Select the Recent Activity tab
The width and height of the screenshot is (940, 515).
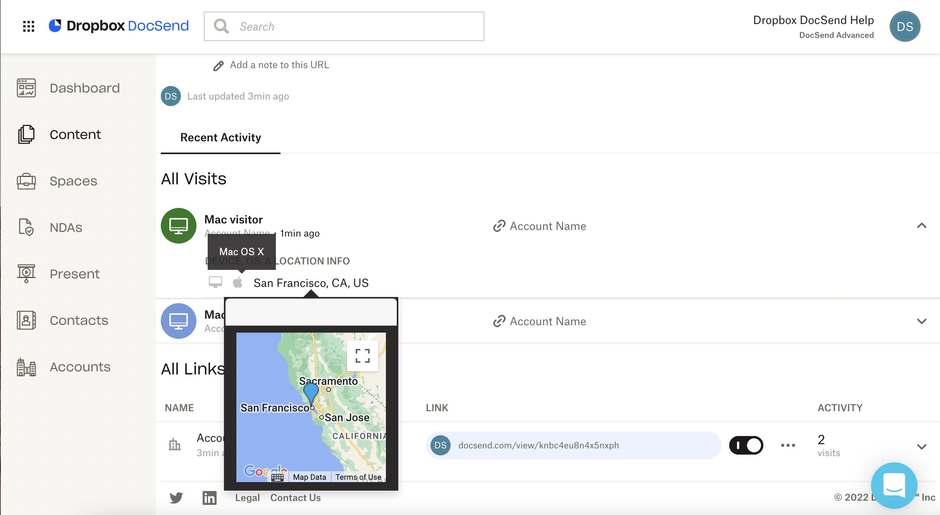(220, 138)
